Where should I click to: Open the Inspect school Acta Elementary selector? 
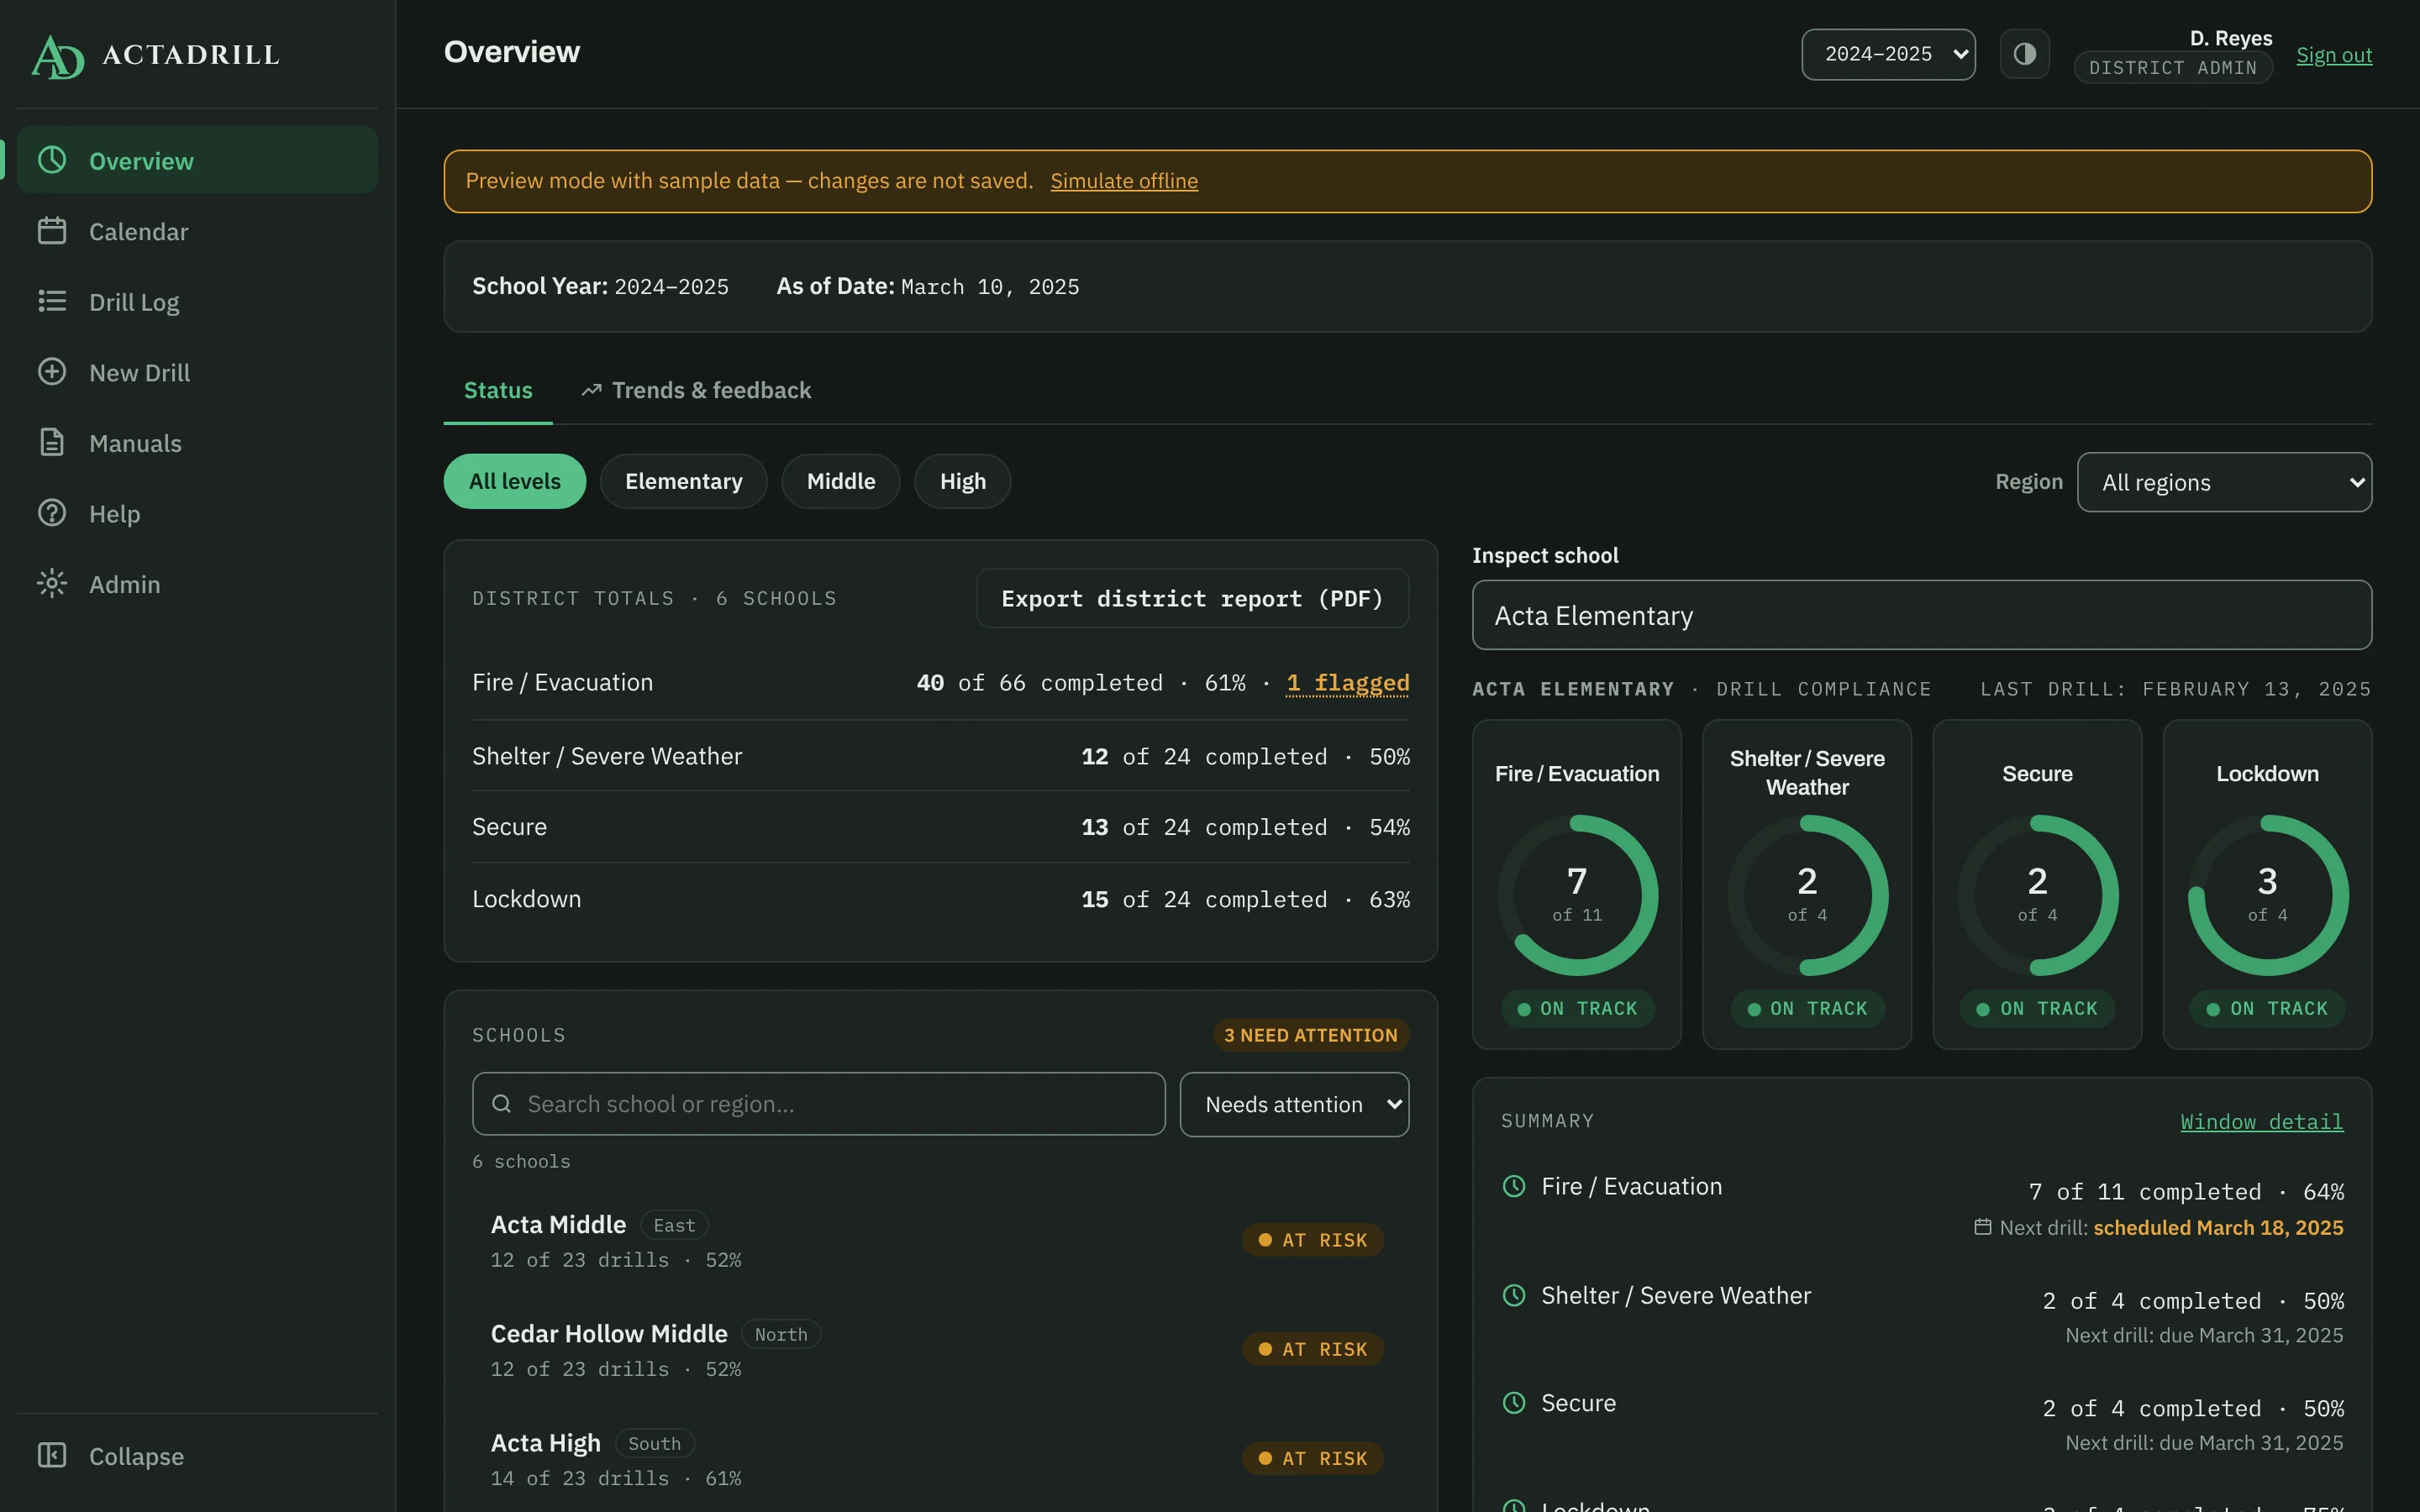pyautogui.click(x=1921, y=615)
